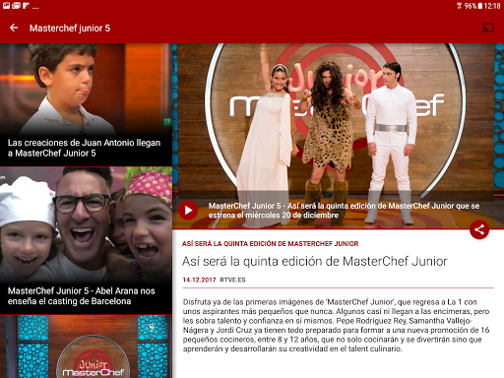Tap the RTVE.ES source label
This screenshot has height=378, width=504.
coord(232,280)
